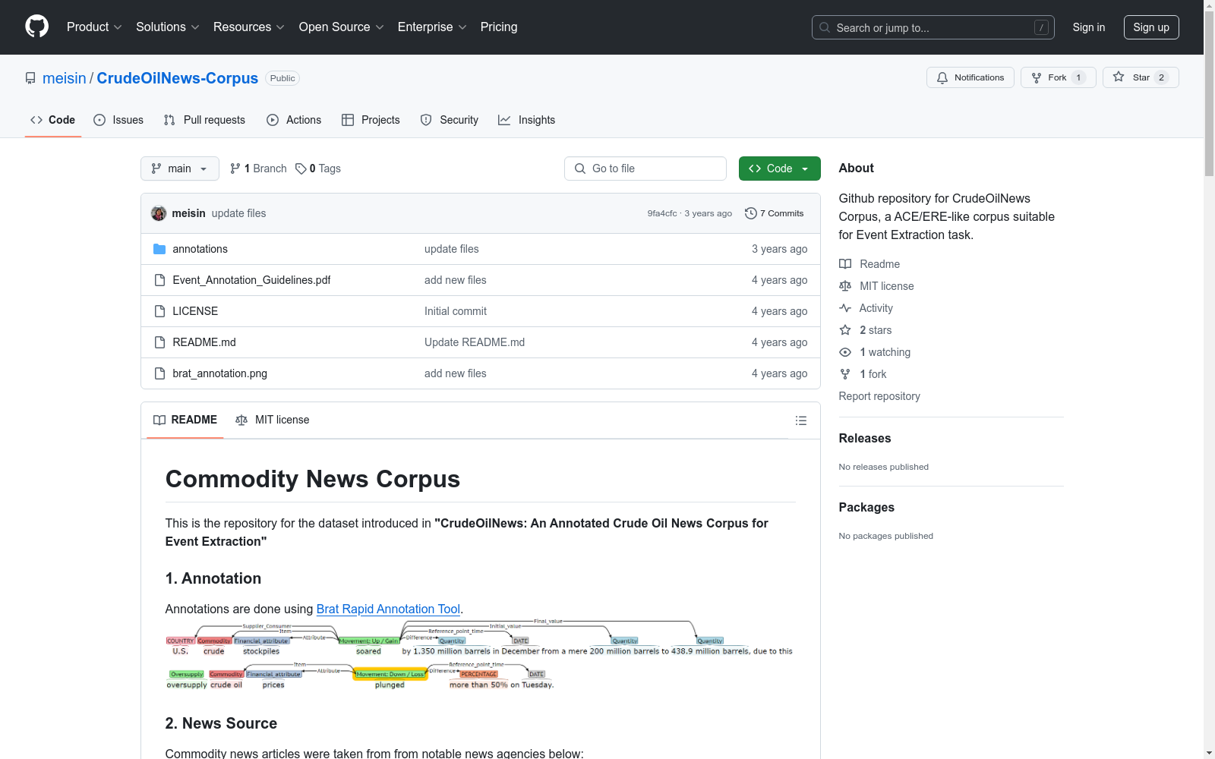The height and width of the screenshot is (759, 1215).
Task: Fork this repository
Action: pyautogui.click(x=1058, y=77)
